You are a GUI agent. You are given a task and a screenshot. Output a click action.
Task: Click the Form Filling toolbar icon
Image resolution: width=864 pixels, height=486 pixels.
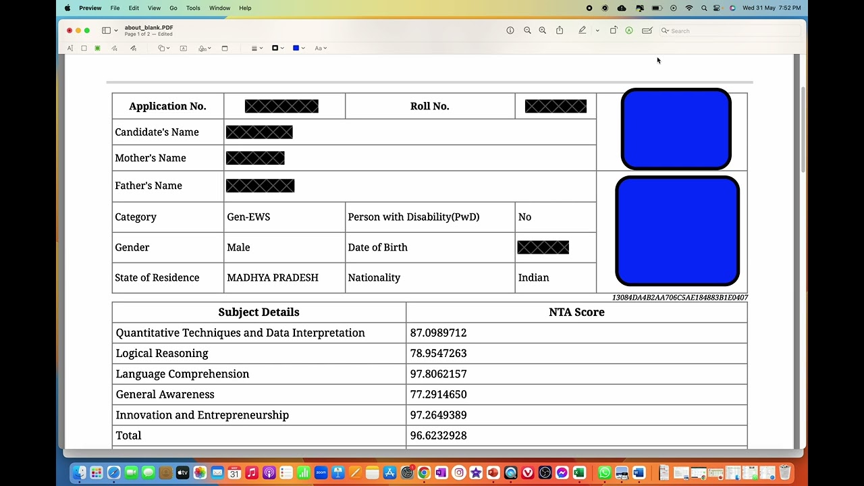(647, 30)
